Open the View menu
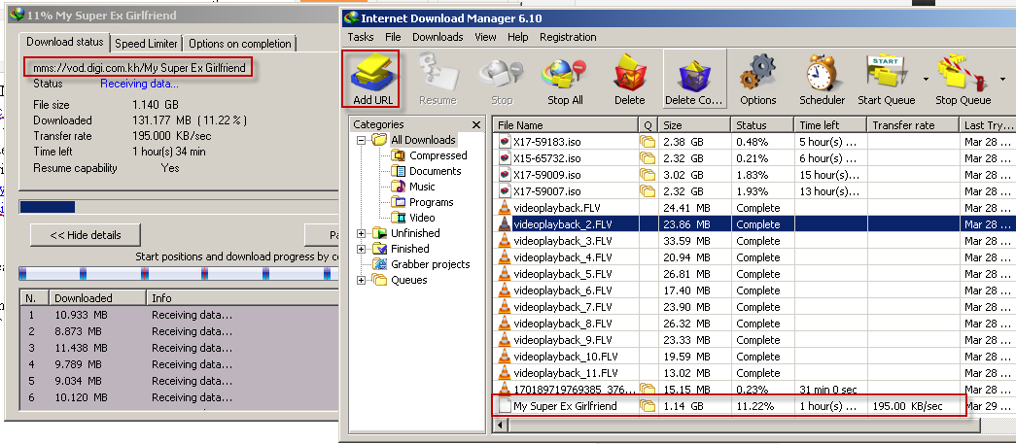 coord(485,37)
